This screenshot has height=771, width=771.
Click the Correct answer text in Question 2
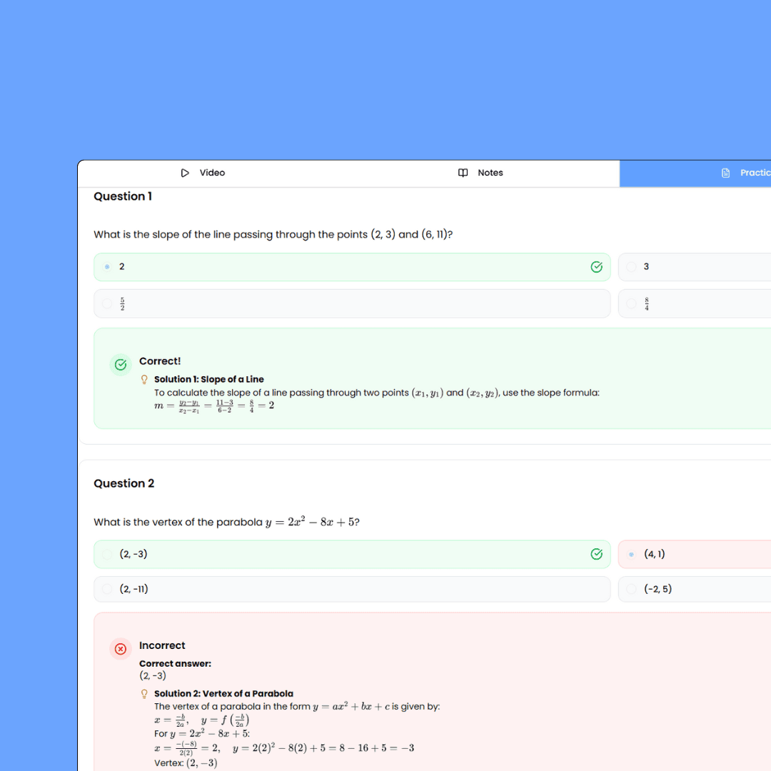click(x=173, y=663)
